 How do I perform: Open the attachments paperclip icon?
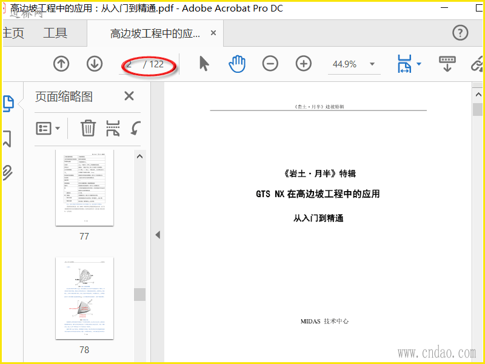(x=7, y=173)
